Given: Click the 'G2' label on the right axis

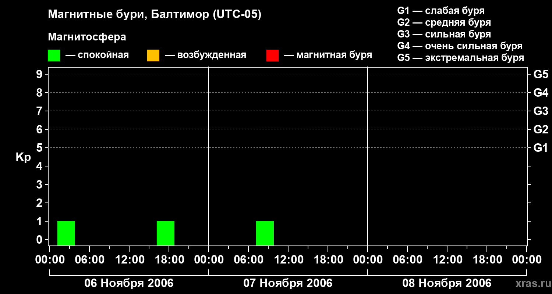Looking at the screenshot, I should [541, 129].
